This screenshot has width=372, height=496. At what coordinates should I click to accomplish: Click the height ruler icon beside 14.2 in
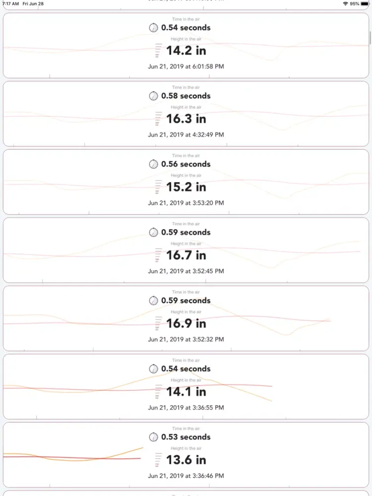[x=158, y=51]
